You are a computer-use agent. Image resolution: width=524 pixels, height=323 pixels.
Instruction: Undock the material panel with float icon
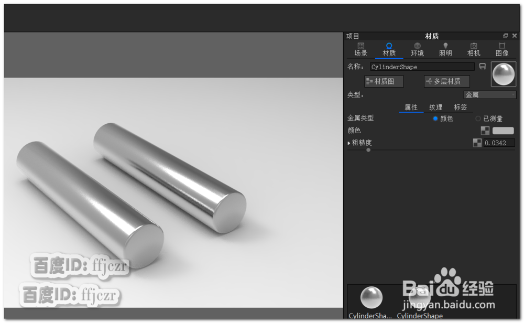point(505,36)
